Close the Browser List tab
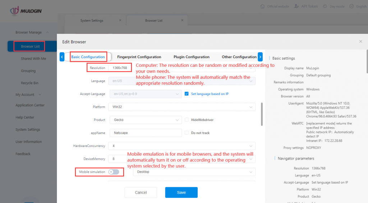Viewport: 368px width, 203px height. [182, 20]
